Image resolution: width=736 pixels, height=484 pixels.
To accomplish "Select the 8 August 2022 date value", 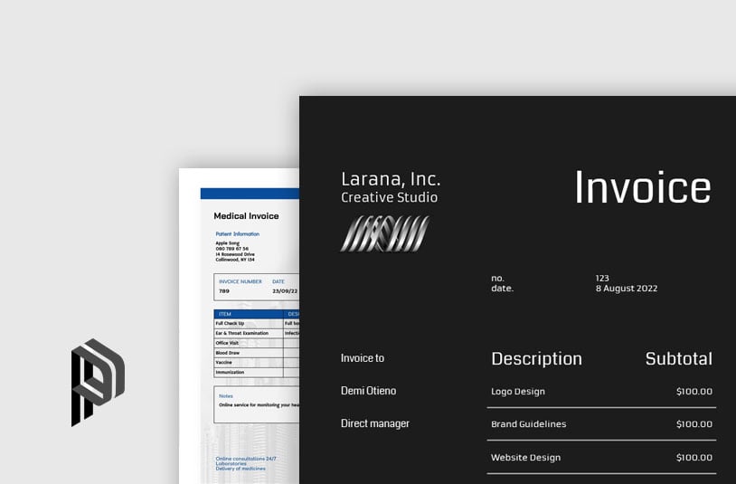I will pos(626,289).
